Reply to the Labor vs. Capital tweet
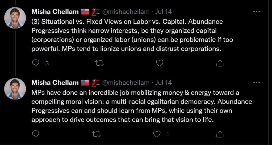272x145 pixels. click(x=36, y=63)
